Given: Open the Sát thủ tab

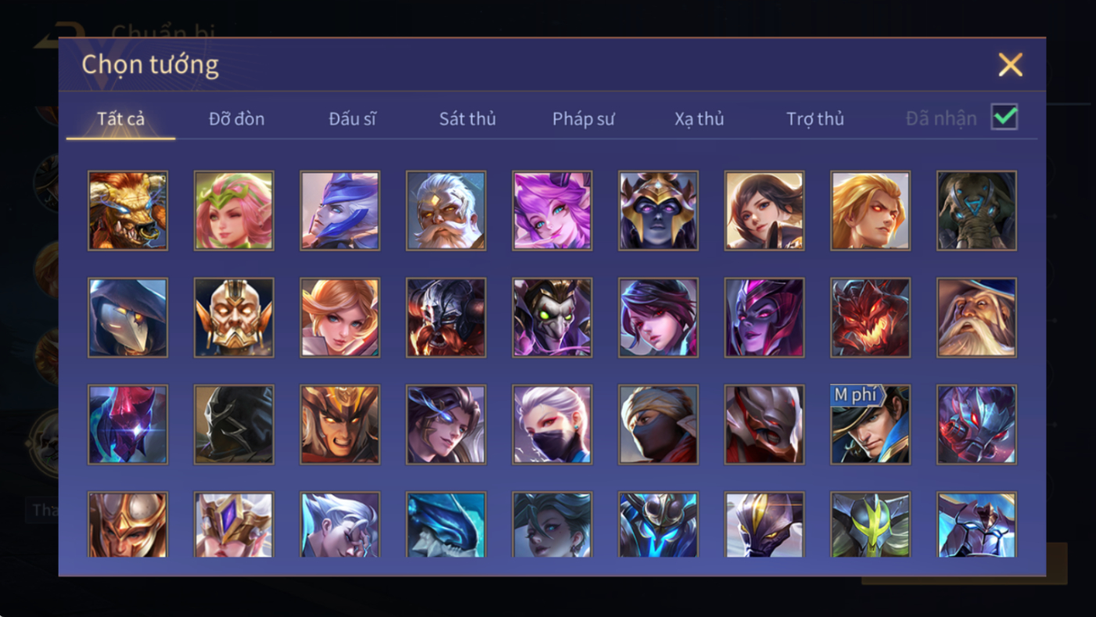Looking at the screenshot, I should click(467, 119).
